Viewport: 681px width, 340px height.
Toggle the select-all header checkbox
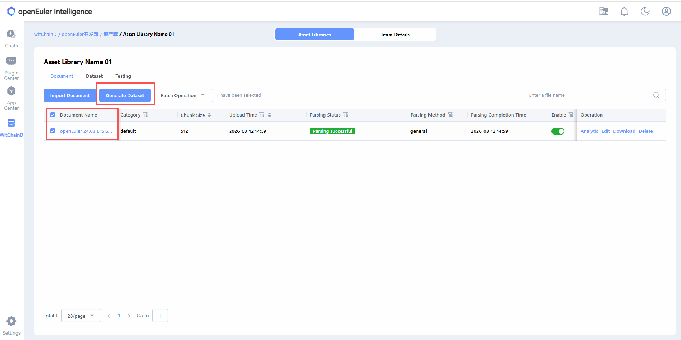tap(53, 115)
